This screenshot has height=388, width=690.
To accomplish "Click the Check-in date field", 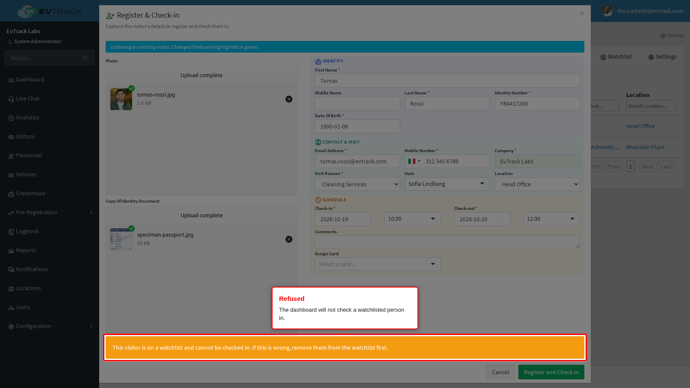I will pyautogui.click(x=343, y=219).
